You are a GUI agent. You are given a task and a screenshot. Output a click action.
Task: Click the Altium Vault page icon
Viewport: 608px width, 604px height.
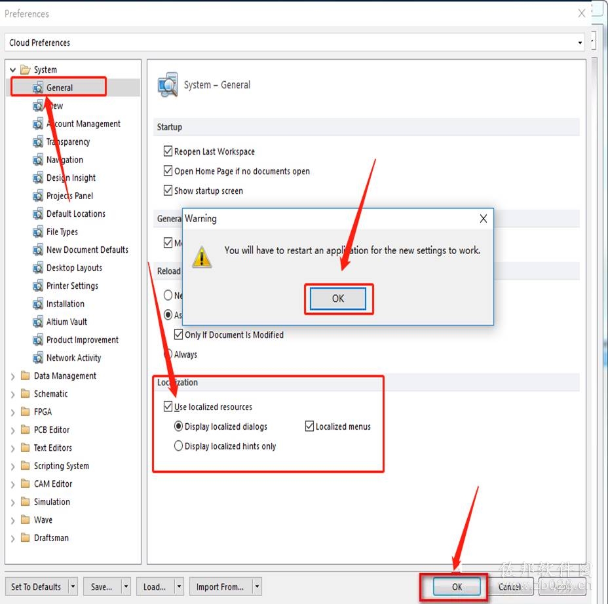click(x=37, y=322)
